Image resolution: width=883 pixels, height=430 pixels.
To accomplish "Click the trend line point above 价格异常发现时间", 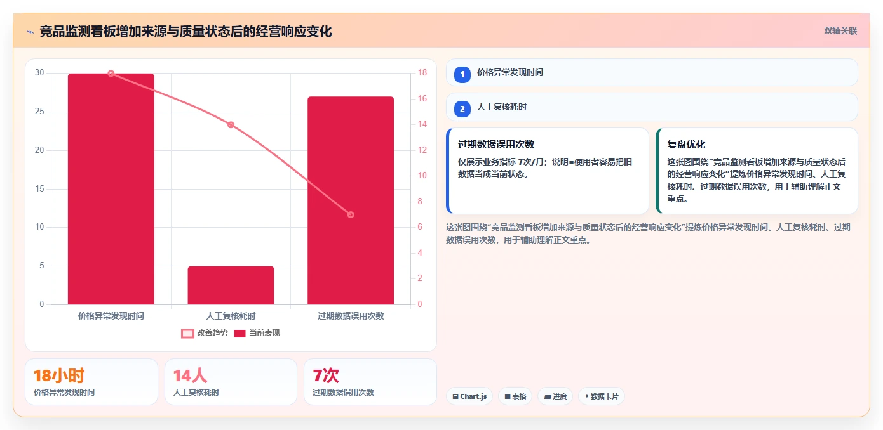I will coord(111,74).
